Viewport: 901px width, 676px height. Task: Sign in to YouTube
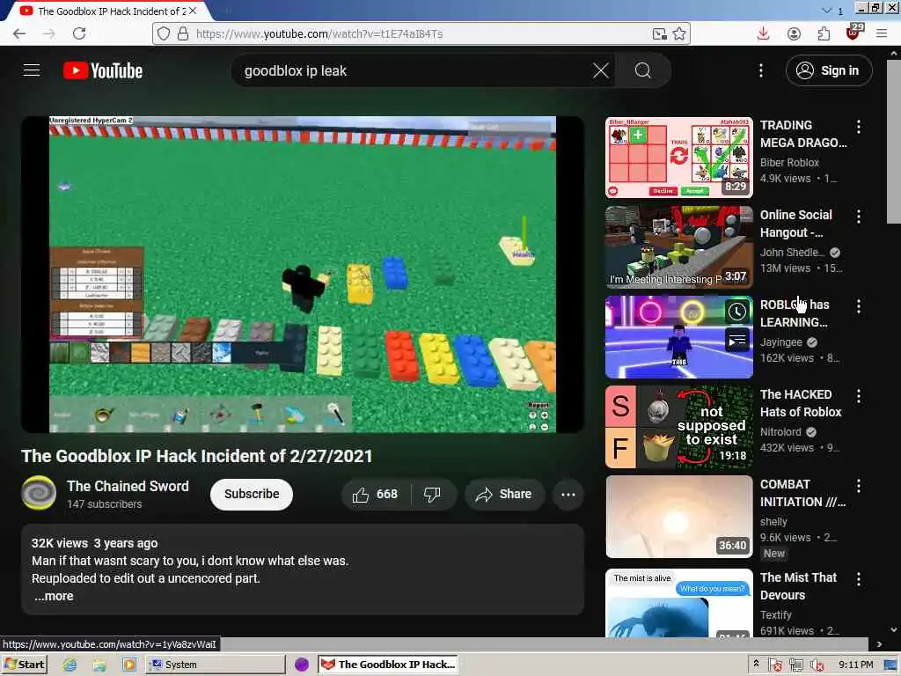829,70
